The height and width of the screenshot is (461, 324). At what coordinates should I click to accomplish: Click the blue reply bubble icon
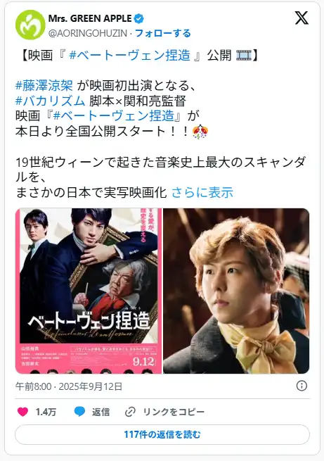click(79, 412)
